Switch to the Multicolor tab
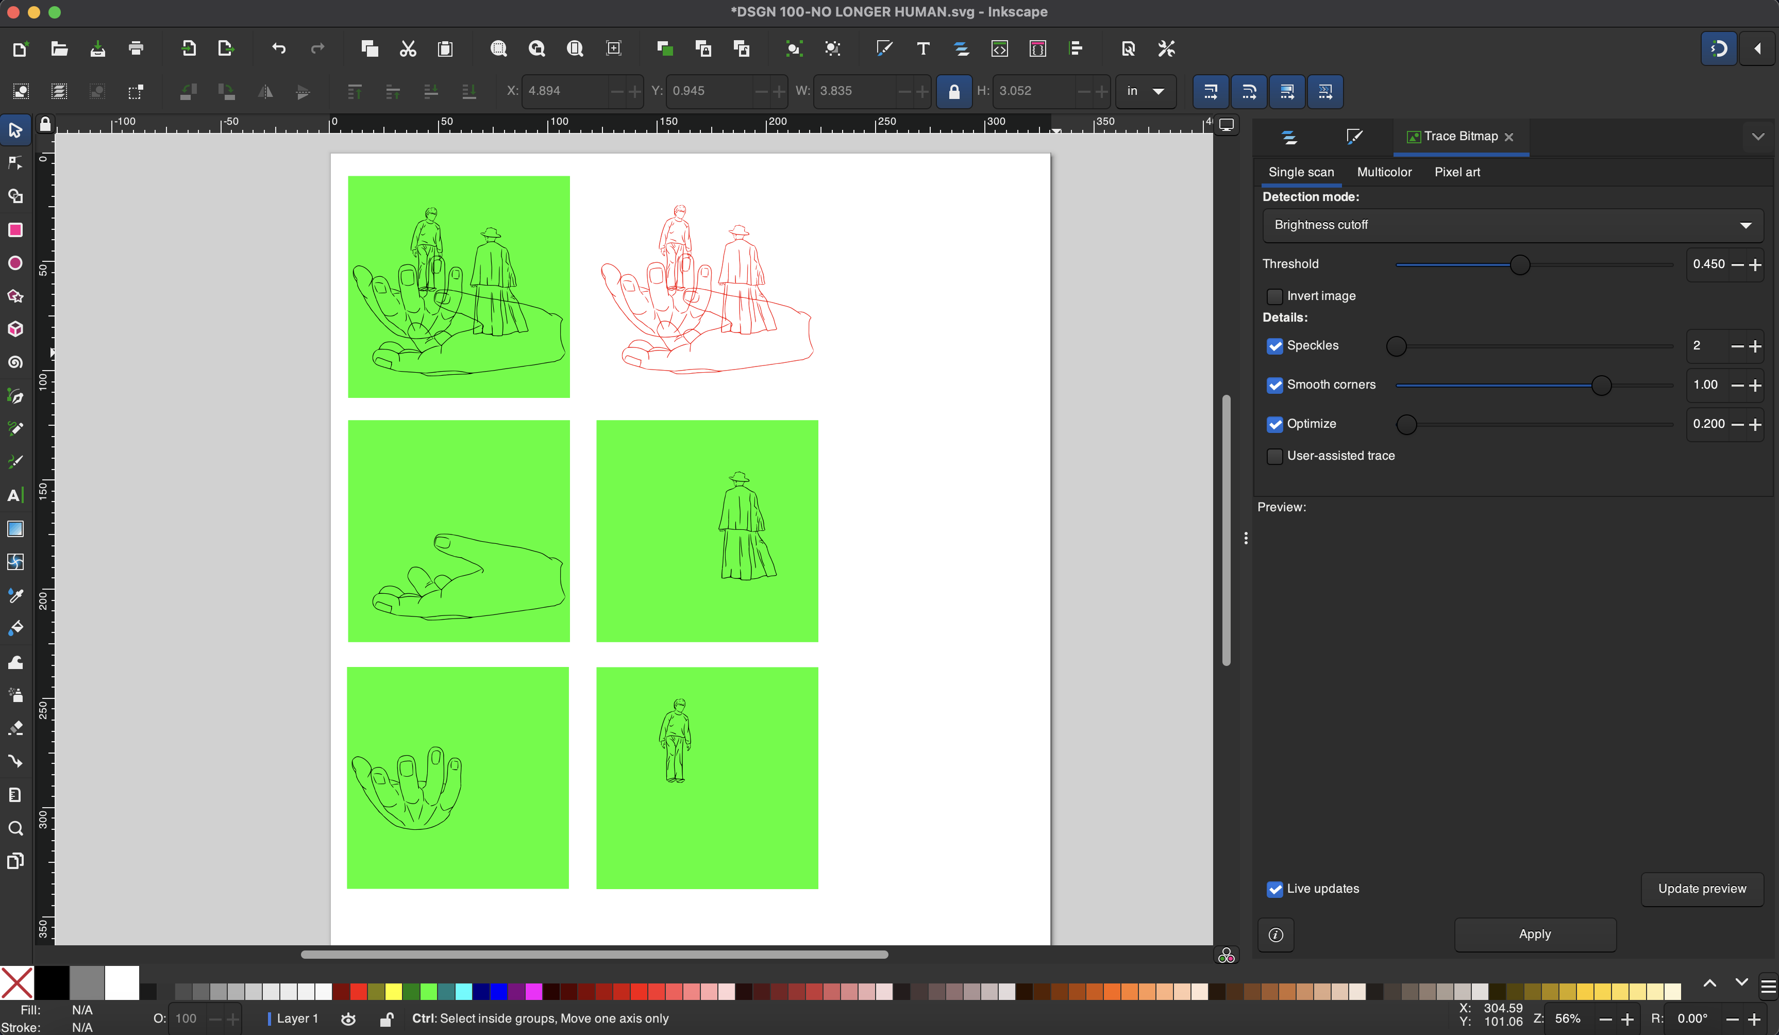 pos(1384,172)
